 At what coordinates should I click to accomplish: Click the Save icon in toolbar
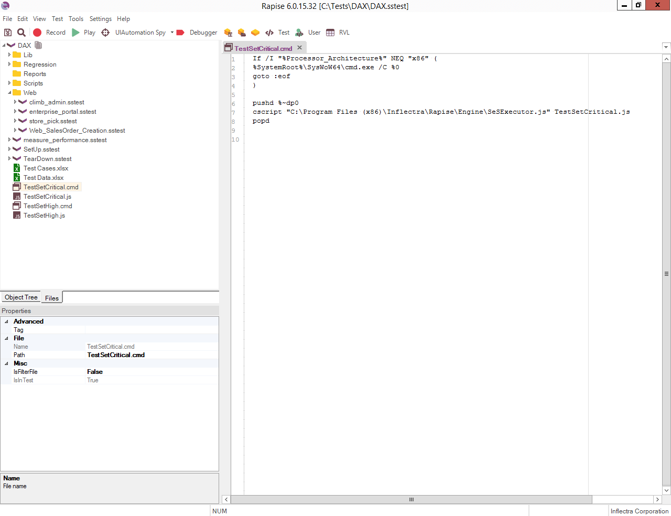coord(8,33)
